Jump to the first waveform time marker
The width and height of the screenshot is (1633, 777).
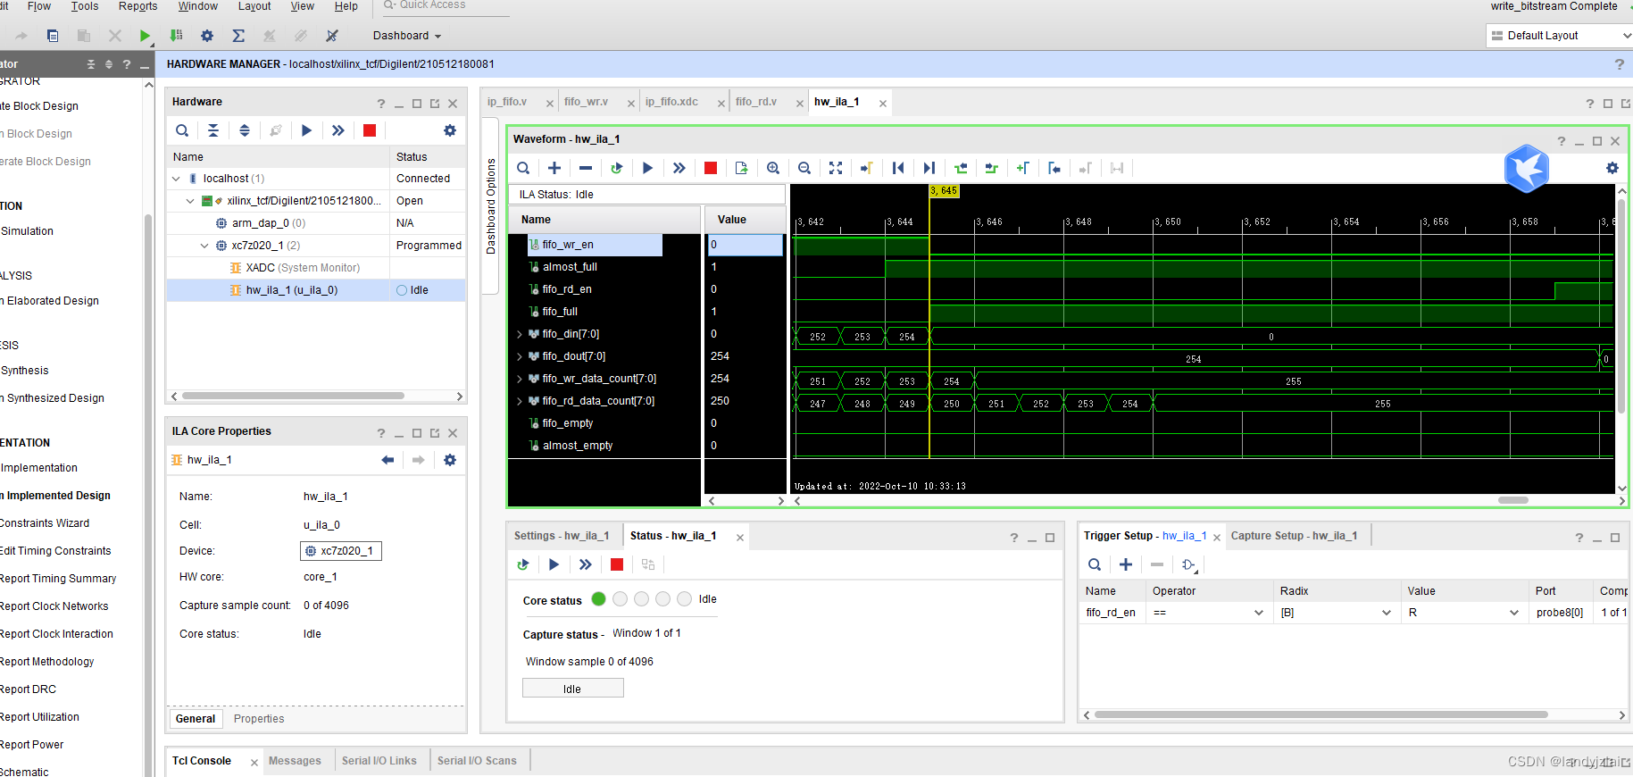898,168
